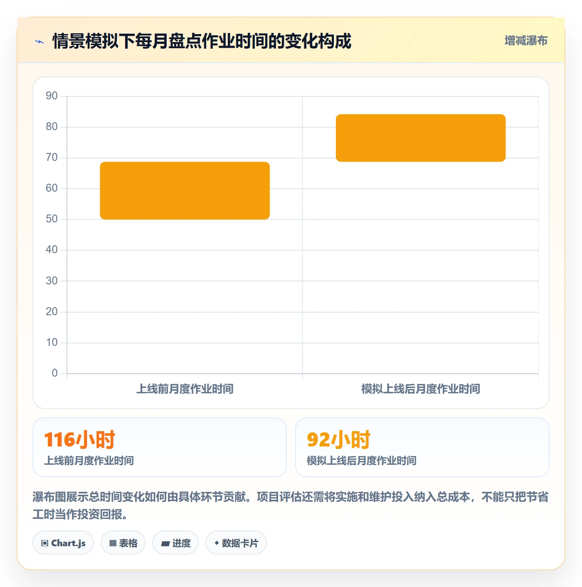Click the y-axis value 90

click(52, 96)
